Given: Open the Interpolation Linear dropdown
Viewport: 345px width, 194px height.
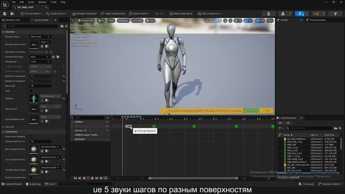Looking at the screenshot, I should 40,62.
